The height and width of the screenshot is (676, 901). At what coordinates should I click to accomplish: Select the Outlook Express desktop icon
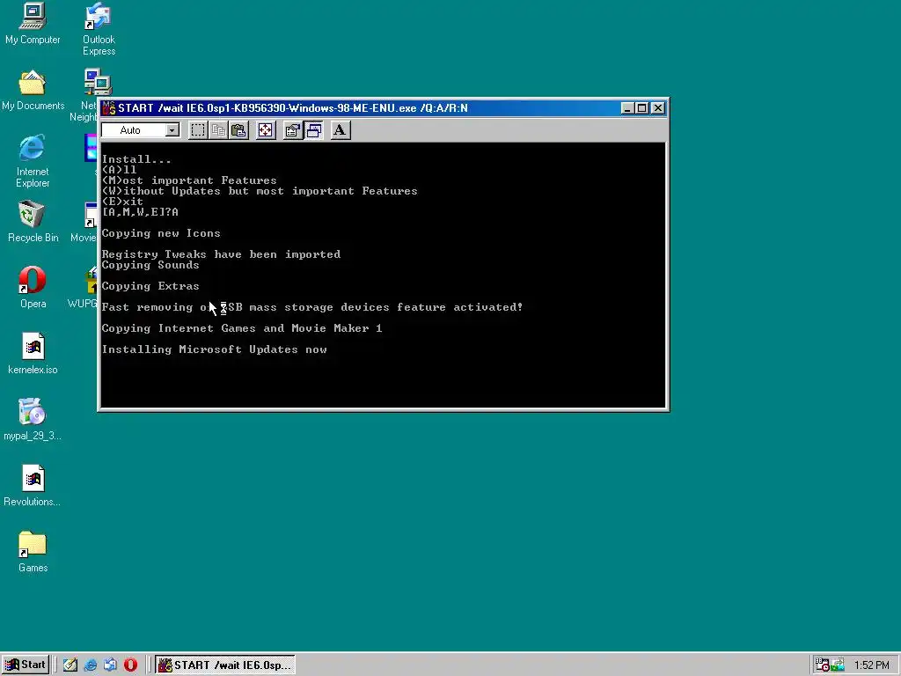pos(99,30)
